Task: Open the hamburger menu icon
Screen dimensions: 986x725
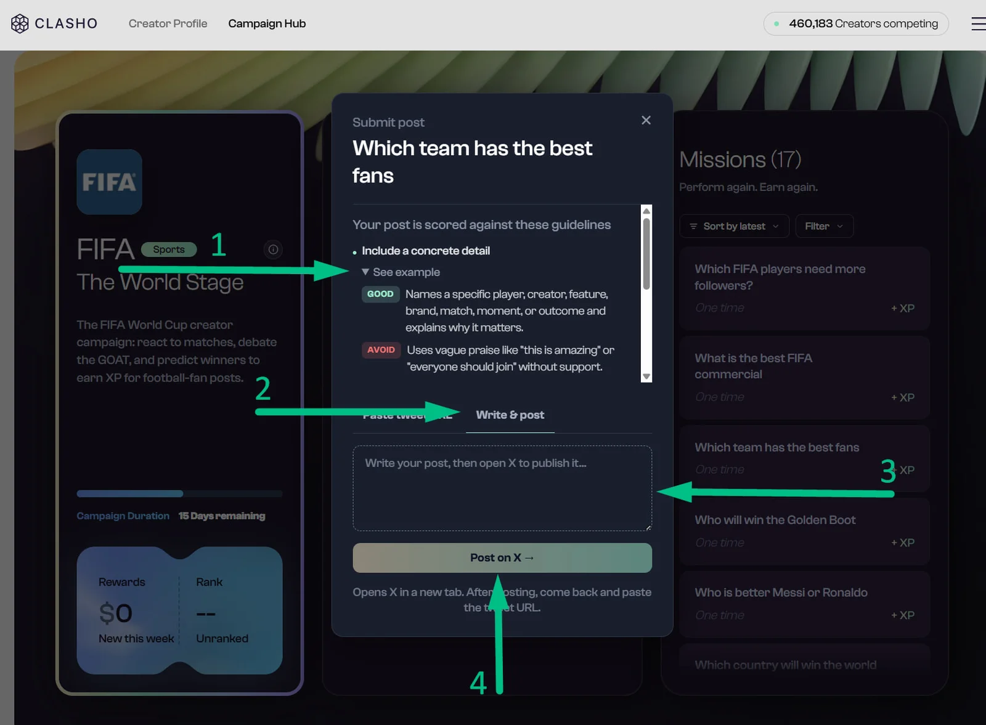Action: (x=978, y=24)
